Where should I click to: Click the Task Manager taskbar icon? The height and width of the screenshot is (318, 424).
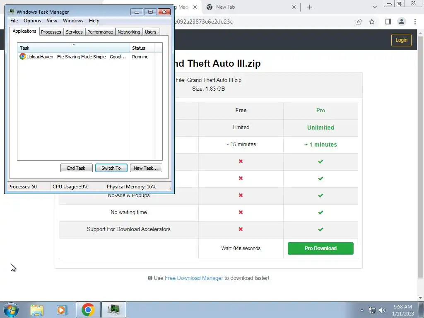pos(113,310)
